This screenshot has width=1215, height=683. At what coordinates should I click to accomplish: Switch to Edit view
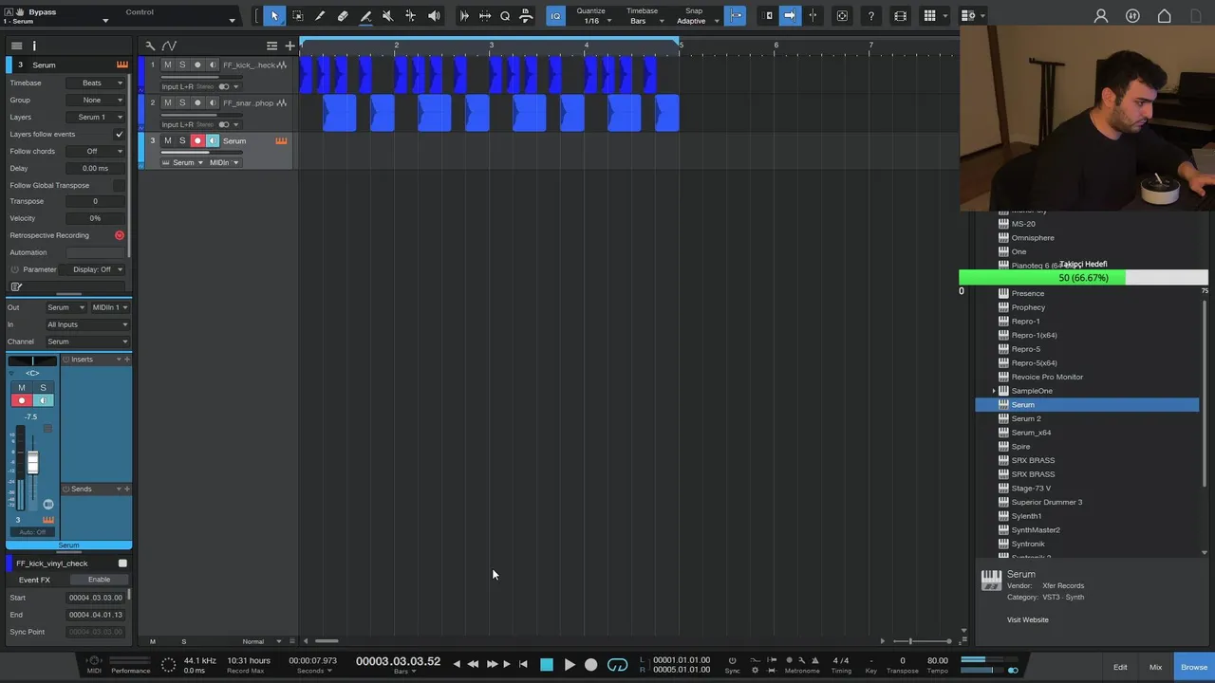coord(1120,667)
